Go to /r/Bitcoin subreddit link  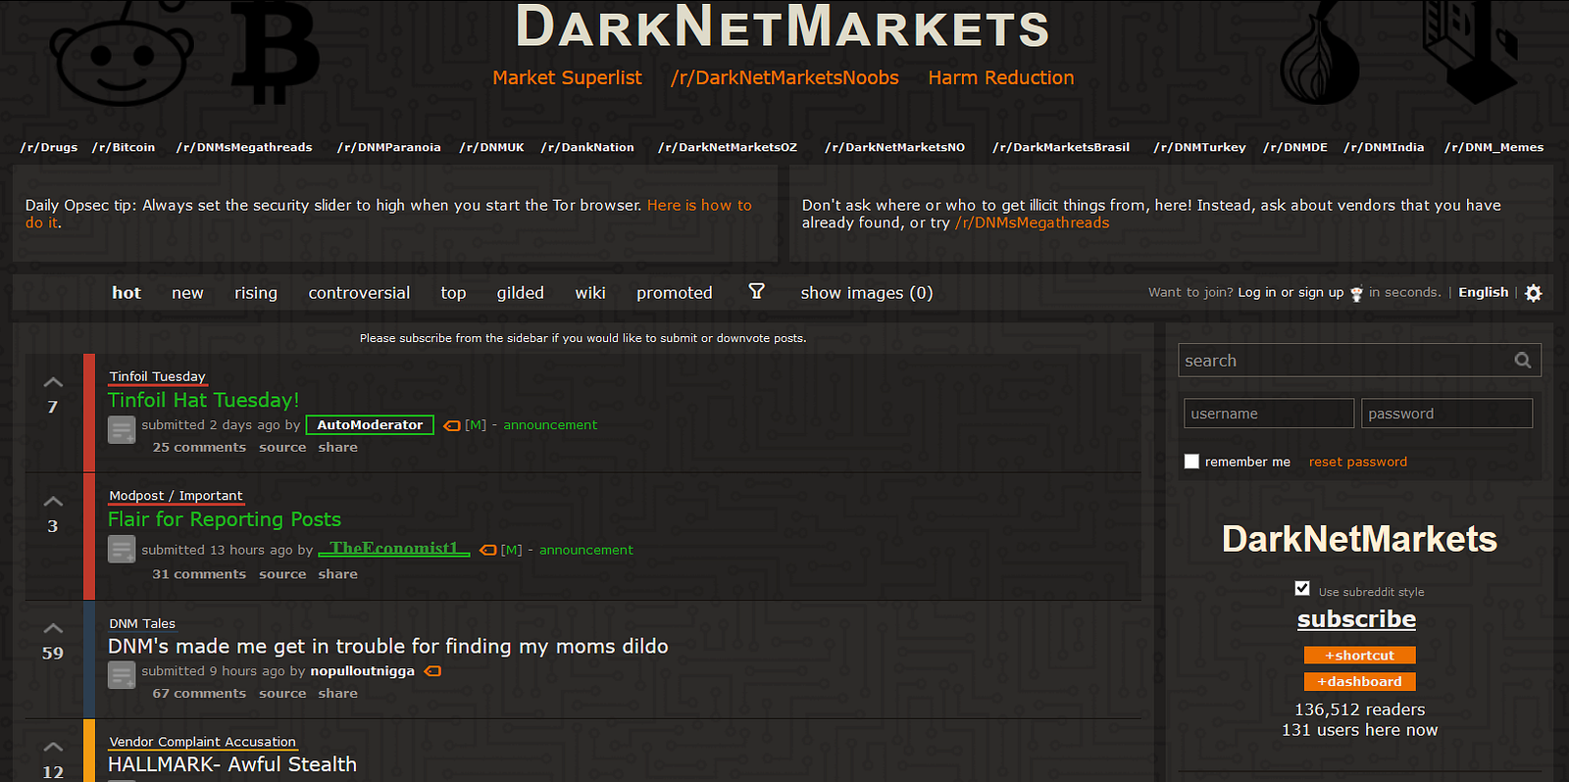coord(124,147)
